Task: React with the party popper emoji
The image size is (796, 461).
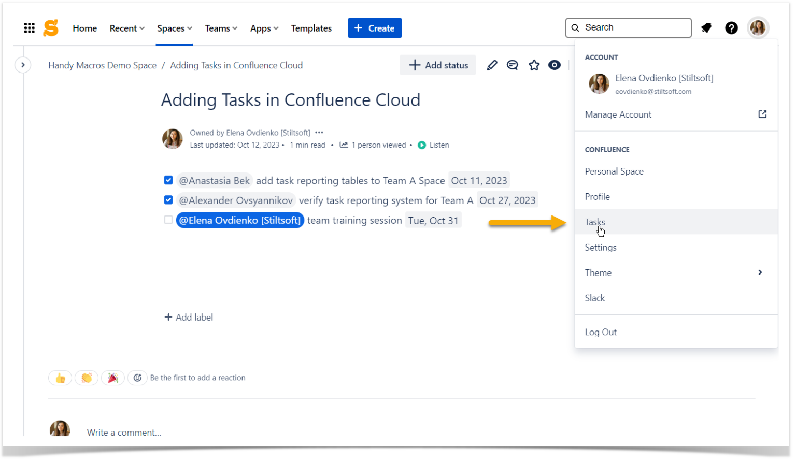Action: point(113,378)
